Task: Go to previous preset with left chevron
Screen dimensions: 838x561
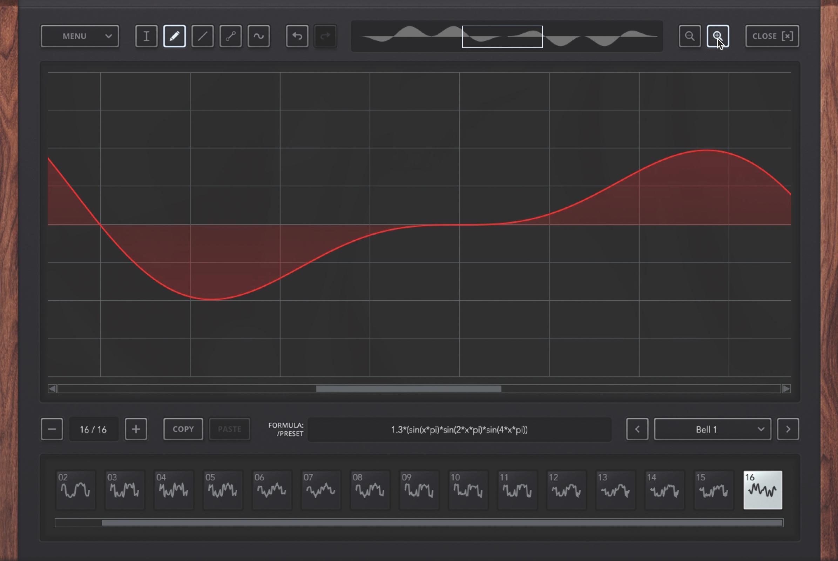Action: coord(637,429)
